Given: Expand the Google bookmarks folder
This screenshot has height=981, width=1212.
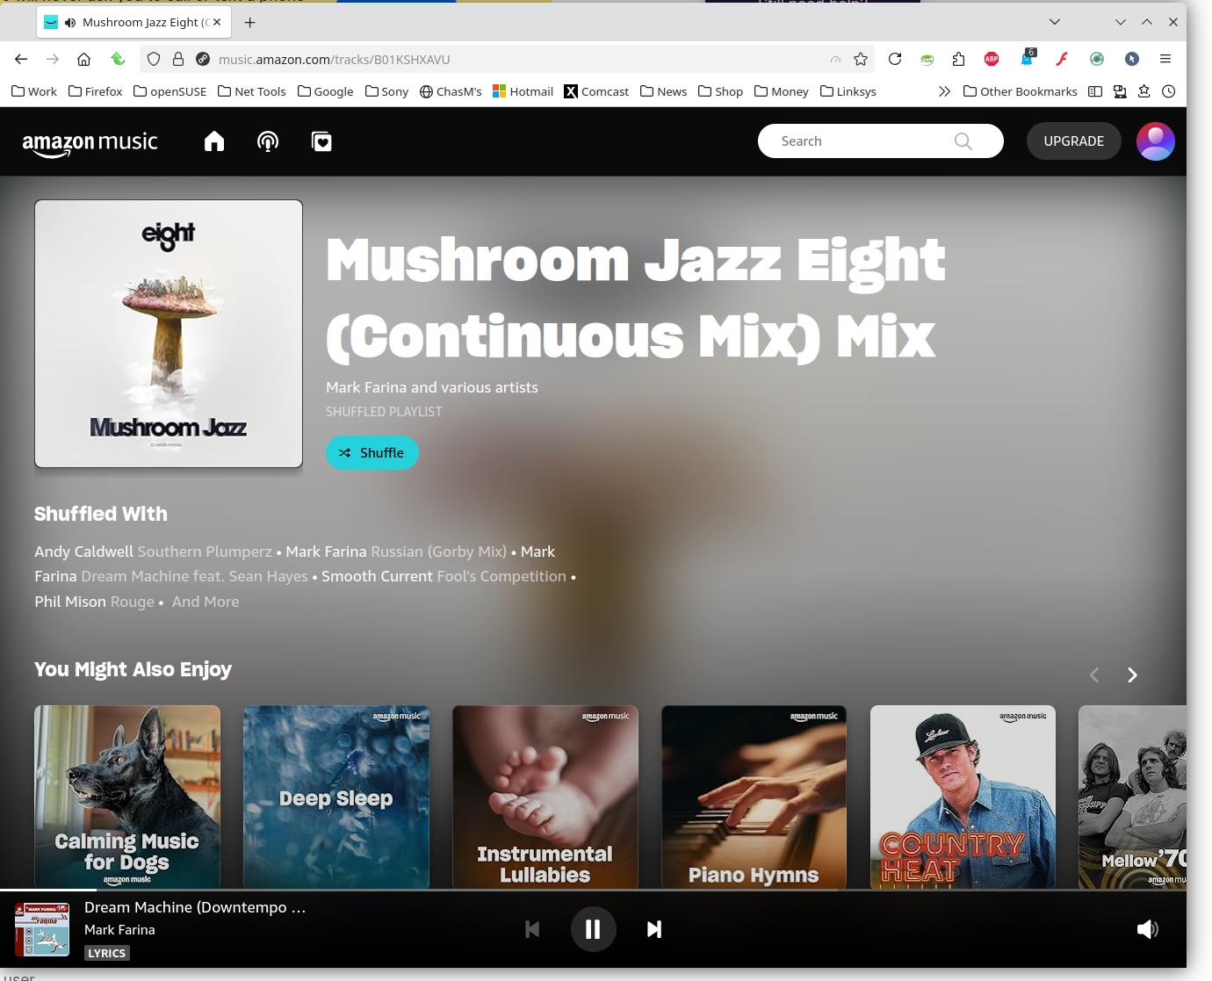Looking at the screenshot, I should click(326, 91).
